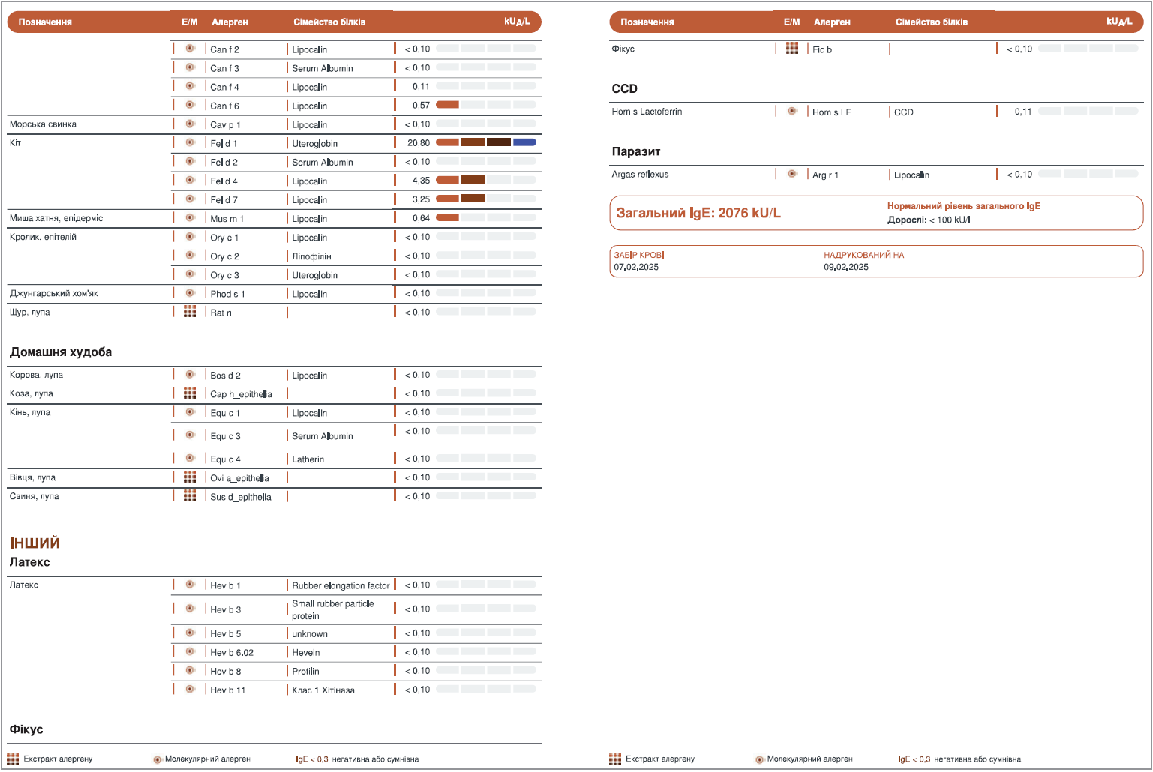Click the Загальний IgE: 2076 kU/L text
1153x772 pixels.
698,213
